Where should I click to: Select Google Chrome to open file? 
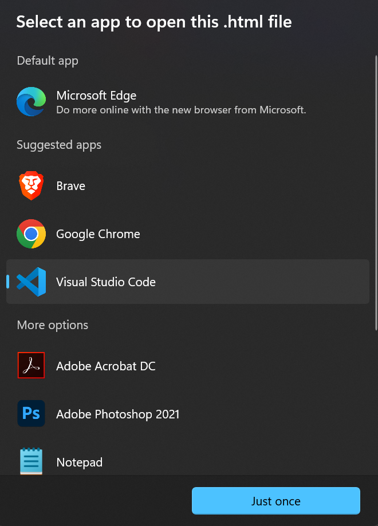188,234
